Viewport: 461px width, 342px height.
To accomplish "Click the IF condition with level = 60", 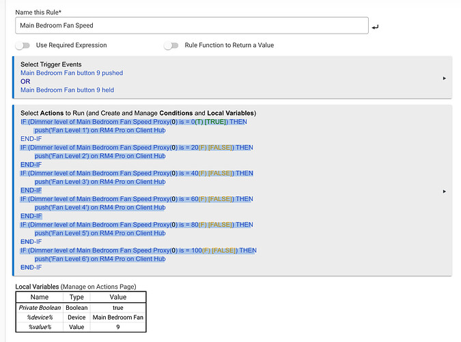I will click(x=137, y=199).
